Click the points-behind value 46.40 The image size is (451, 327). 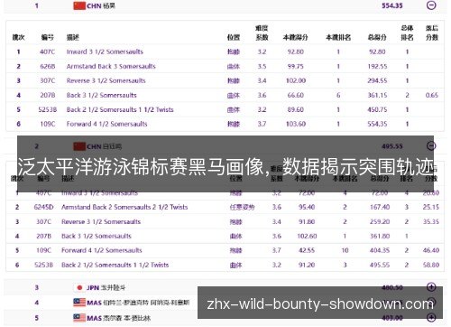click(431, 250)
